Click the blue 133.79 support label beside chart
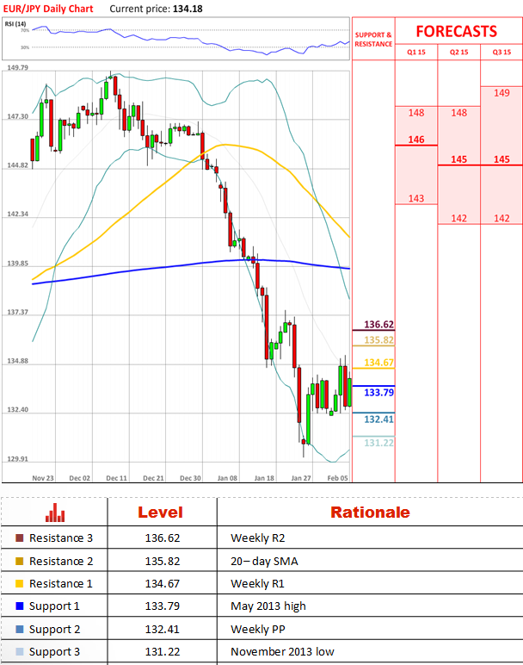The width and height of the screenshot is (523, 665). 379,392
